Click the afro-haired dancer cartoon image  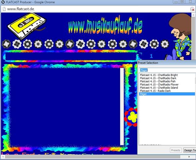tap(180, 36)
